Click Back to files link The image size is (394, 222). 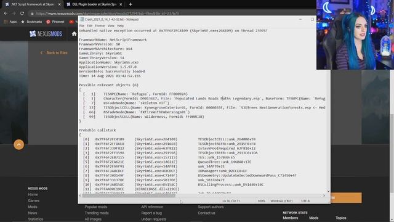click(x=54, y=53)
